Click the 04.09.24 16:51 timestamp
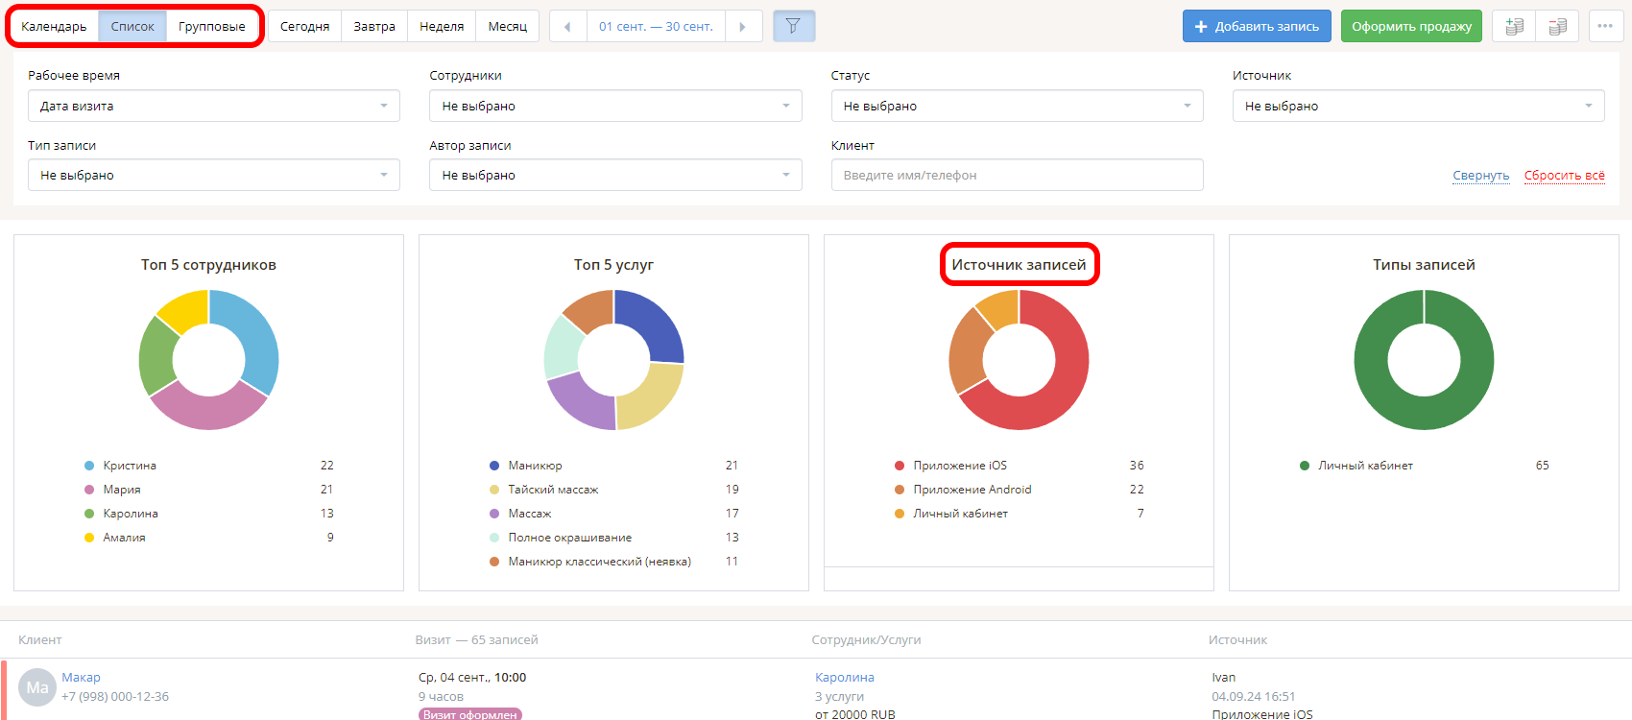 pos(1253,697)
